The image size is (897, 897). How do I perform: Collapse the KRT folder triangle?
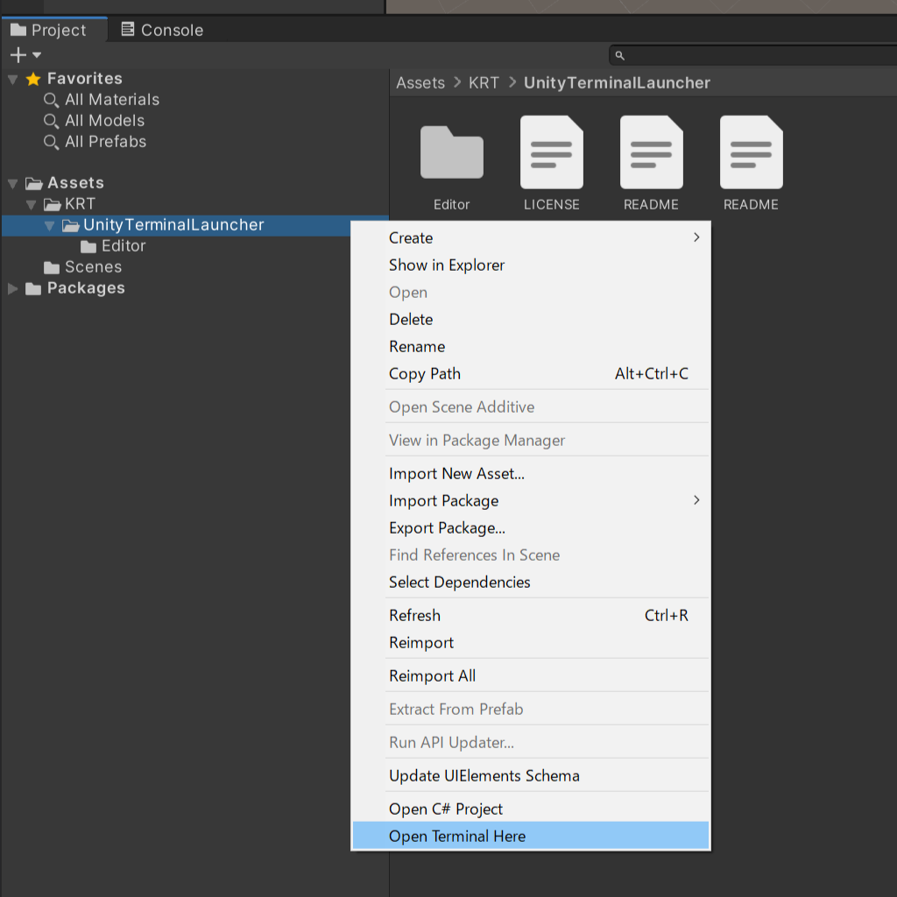tap(31, 205)
